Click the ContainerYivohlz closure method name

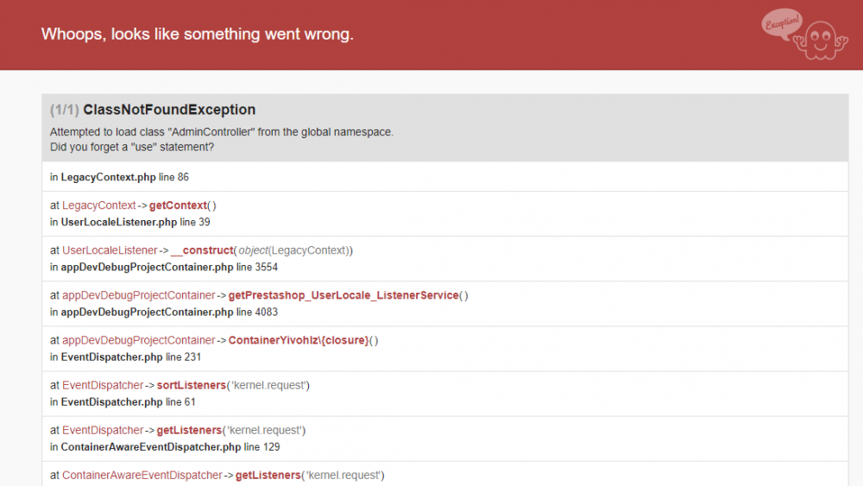[299, 340]
